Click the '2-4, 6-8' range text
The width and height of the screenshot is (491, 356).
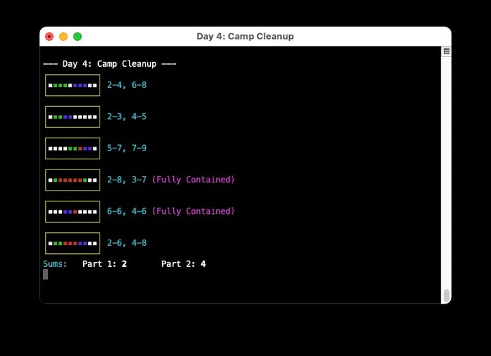click(x=127, y=85)
